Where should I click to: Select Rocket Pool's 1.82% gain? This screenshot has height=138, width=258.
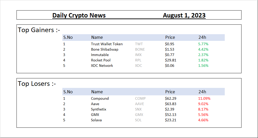click(x=203, y=60)
